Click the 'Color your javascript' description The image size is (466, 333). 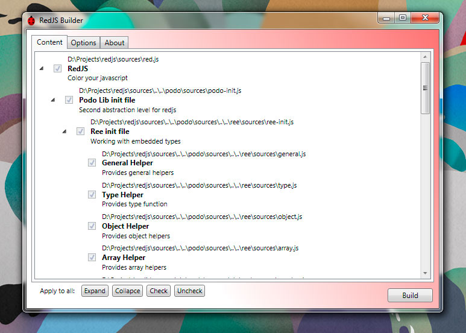tap(98, 78)
